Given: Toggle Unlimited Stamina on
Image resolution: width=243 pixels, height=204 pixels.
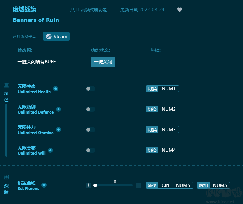Looking at the screenshot, I should coord(91,130).
